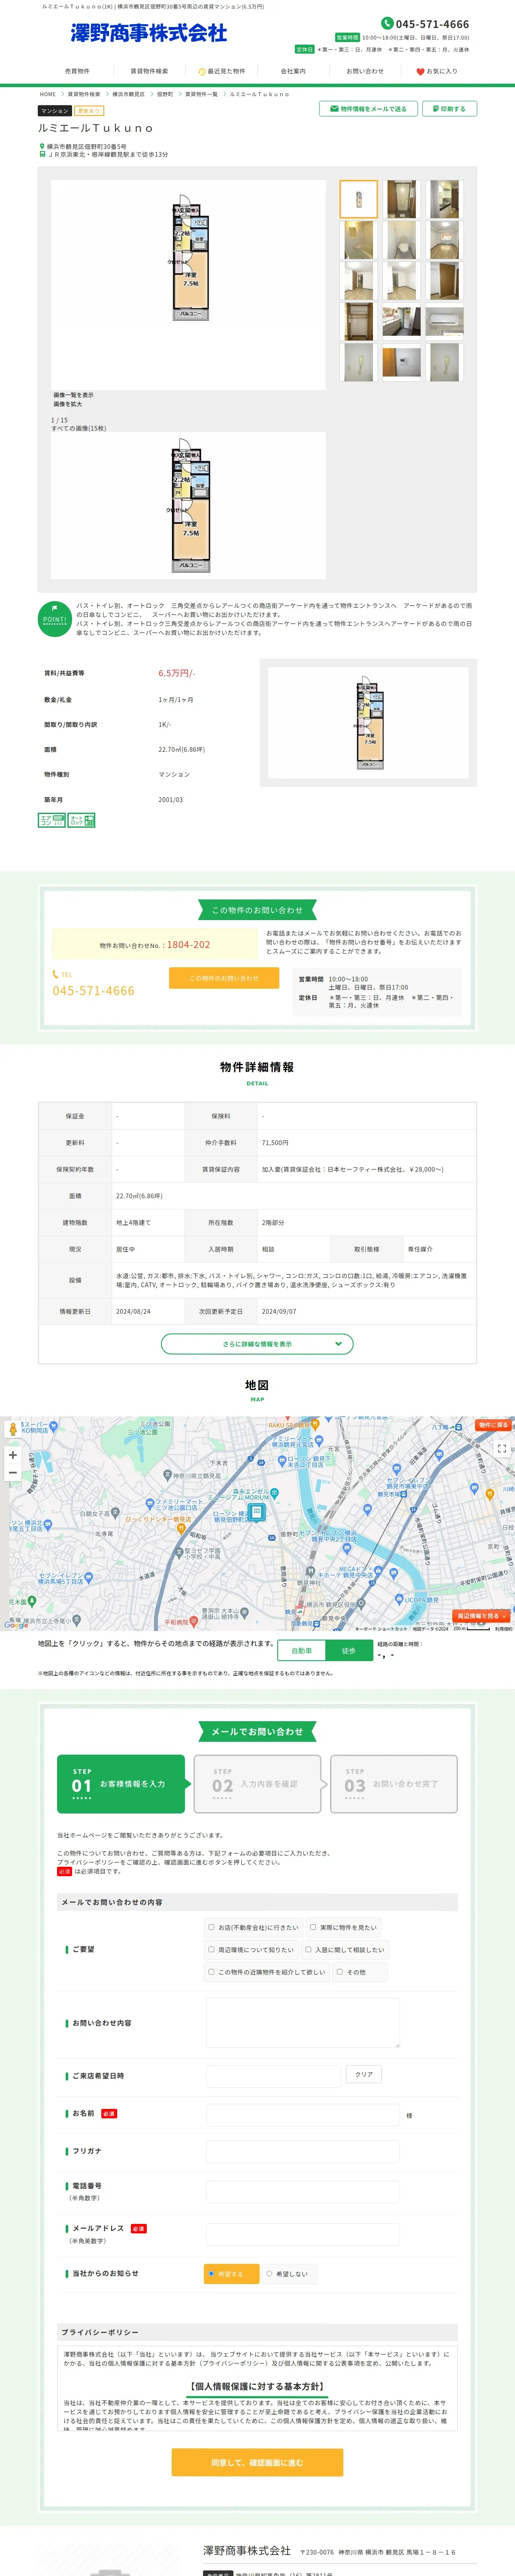
Task: Check お店(不動産会社)に行きたい option
Action: (211, 1926)
